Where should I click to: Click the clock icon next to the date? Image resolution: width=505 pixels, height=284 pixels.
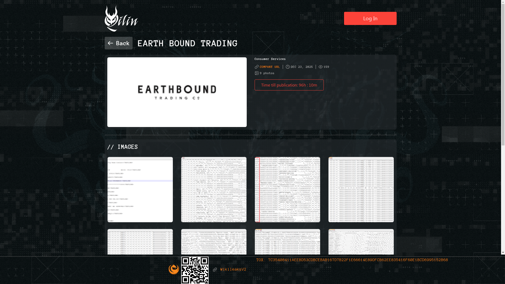coord(288,67)
